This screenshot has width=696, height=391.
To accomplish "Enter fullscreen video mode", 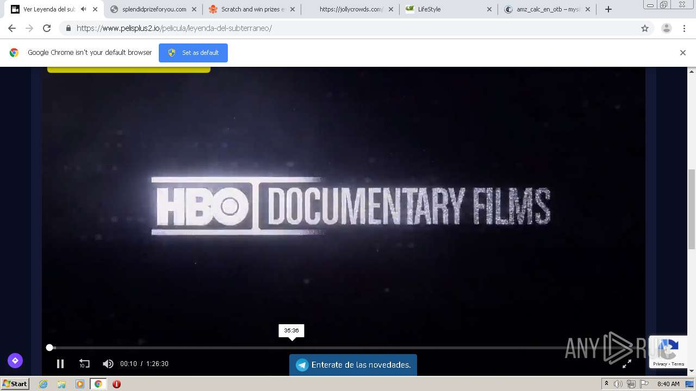I will click(x=627, y=364).
